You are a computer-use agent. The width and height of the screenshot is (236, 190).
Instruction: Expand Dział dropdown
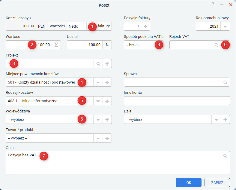pyautogui.click(x=216, y=120)
